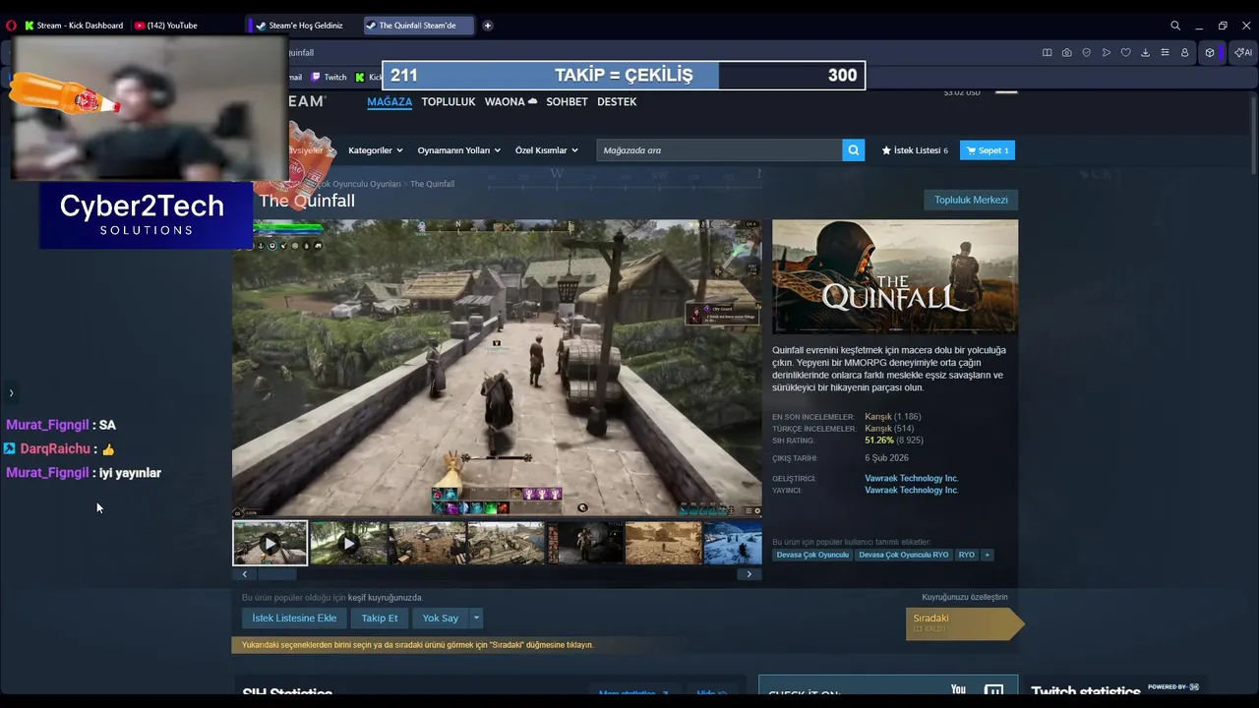This screenshot has height=708, width=1259.
Task: Click the keşif kuyruğunuzda link text
Action: tap(385, 597)
